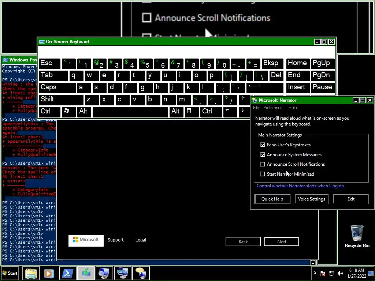
Task: Launch Windows Media Player from taskbar
Action: tap(49, 273)
